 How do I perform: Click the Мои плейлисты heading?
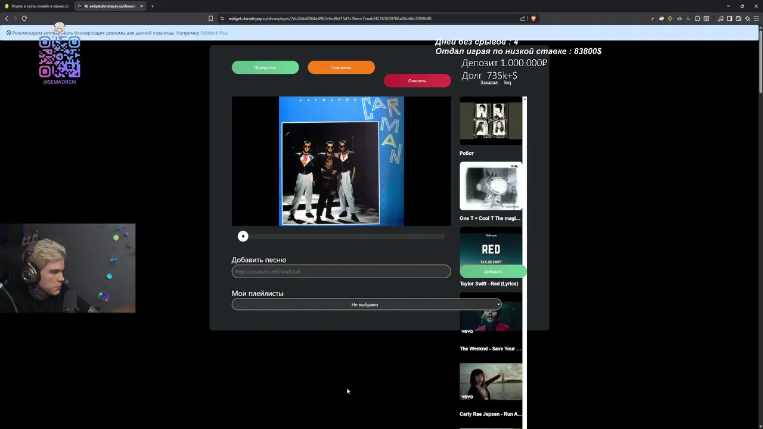[258, 293]
